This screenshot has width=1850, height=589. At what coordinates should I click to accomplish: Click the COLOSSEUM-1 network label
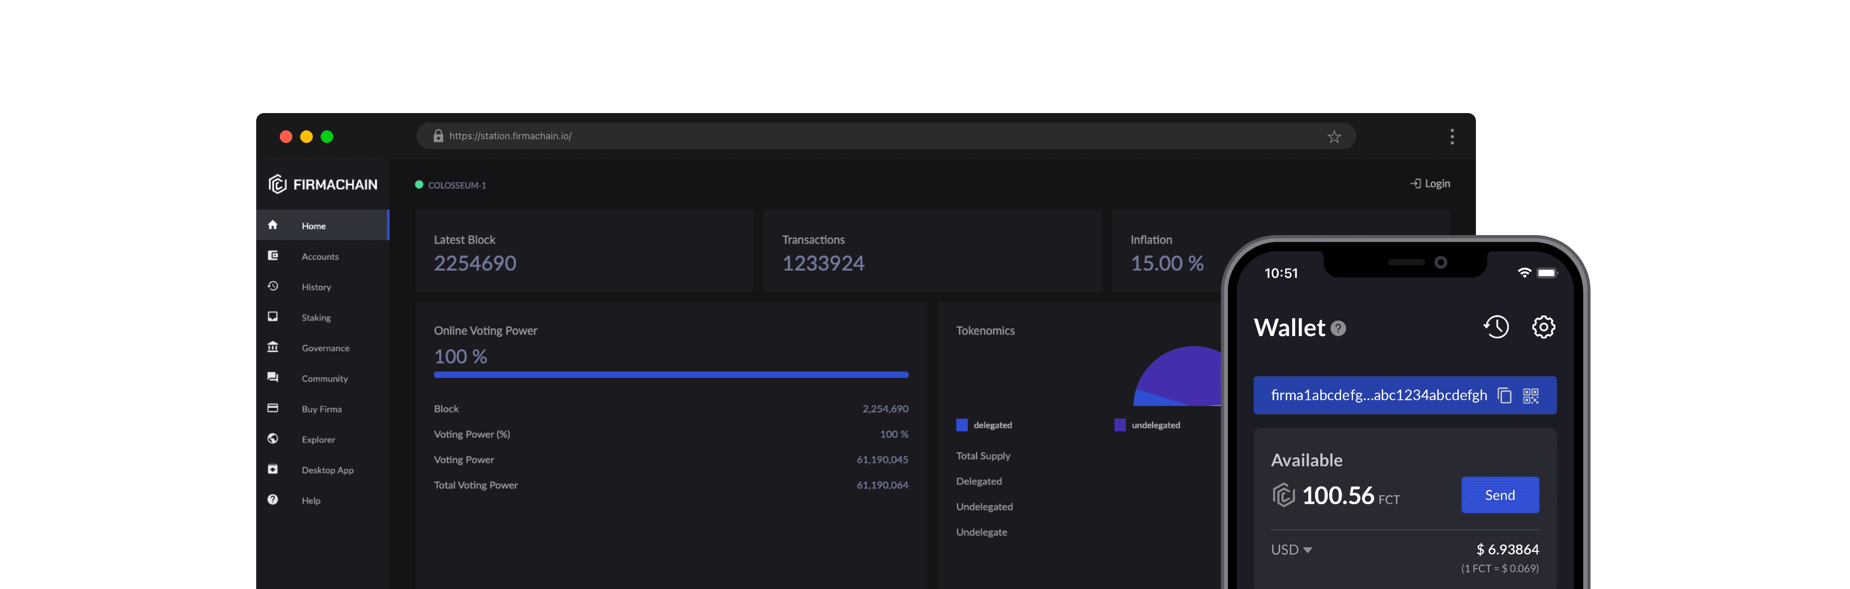coord(457,185)
